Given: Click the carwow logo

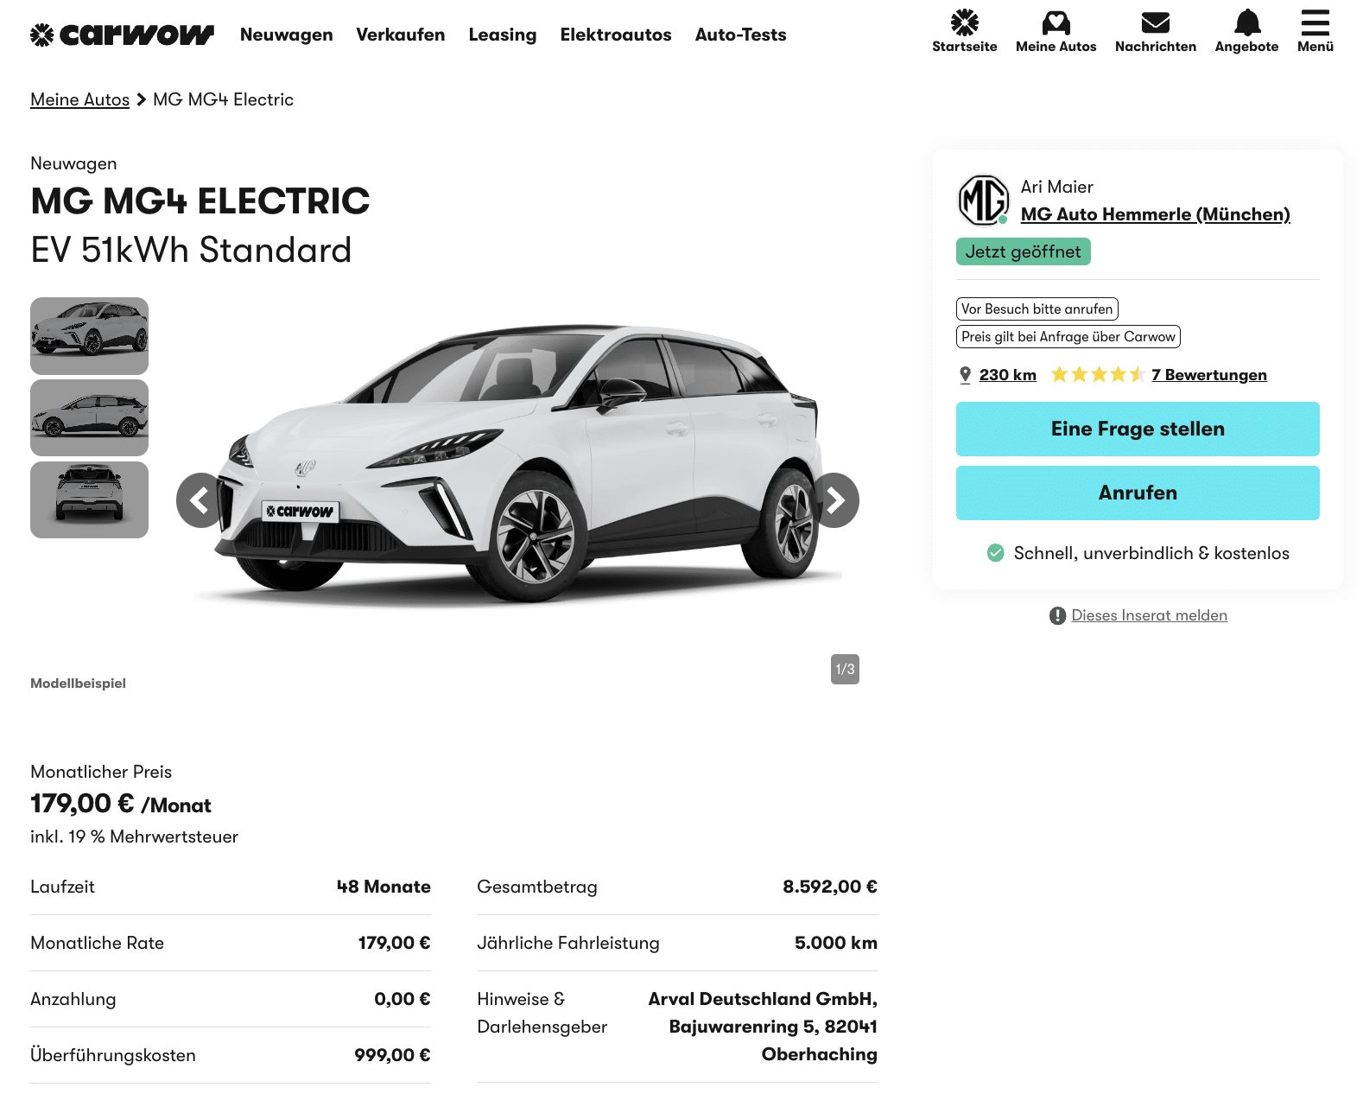Looking at the screenshot, I should pyautogui.click(x=122, y=35).
